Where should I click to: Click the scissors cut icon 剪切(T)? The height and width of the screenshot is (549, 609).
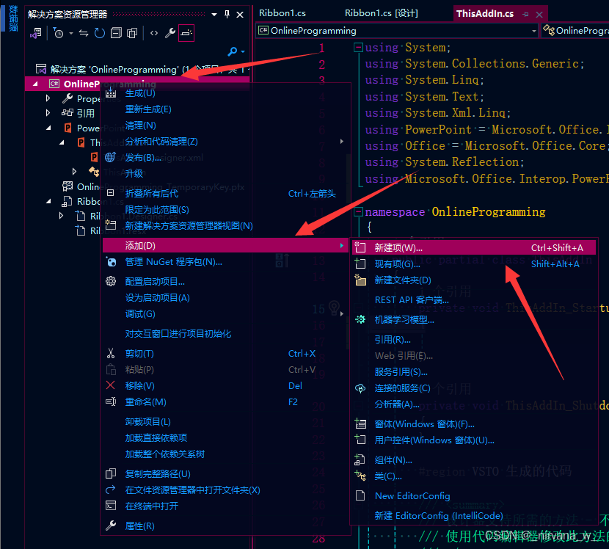pos(111,353)
